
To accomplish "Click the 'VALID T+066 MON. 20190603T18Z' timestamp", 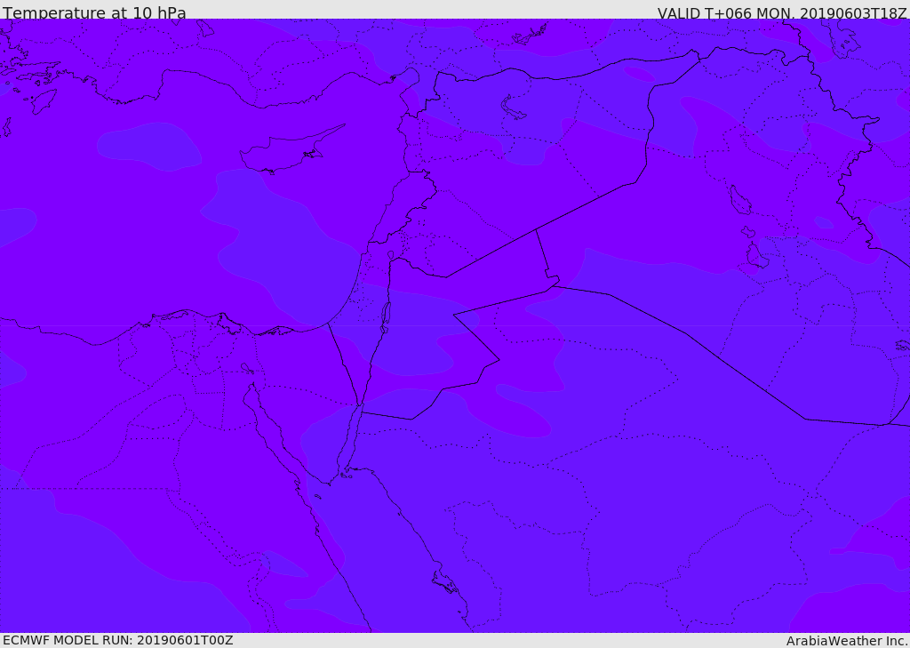I will (x=782, y=12).
